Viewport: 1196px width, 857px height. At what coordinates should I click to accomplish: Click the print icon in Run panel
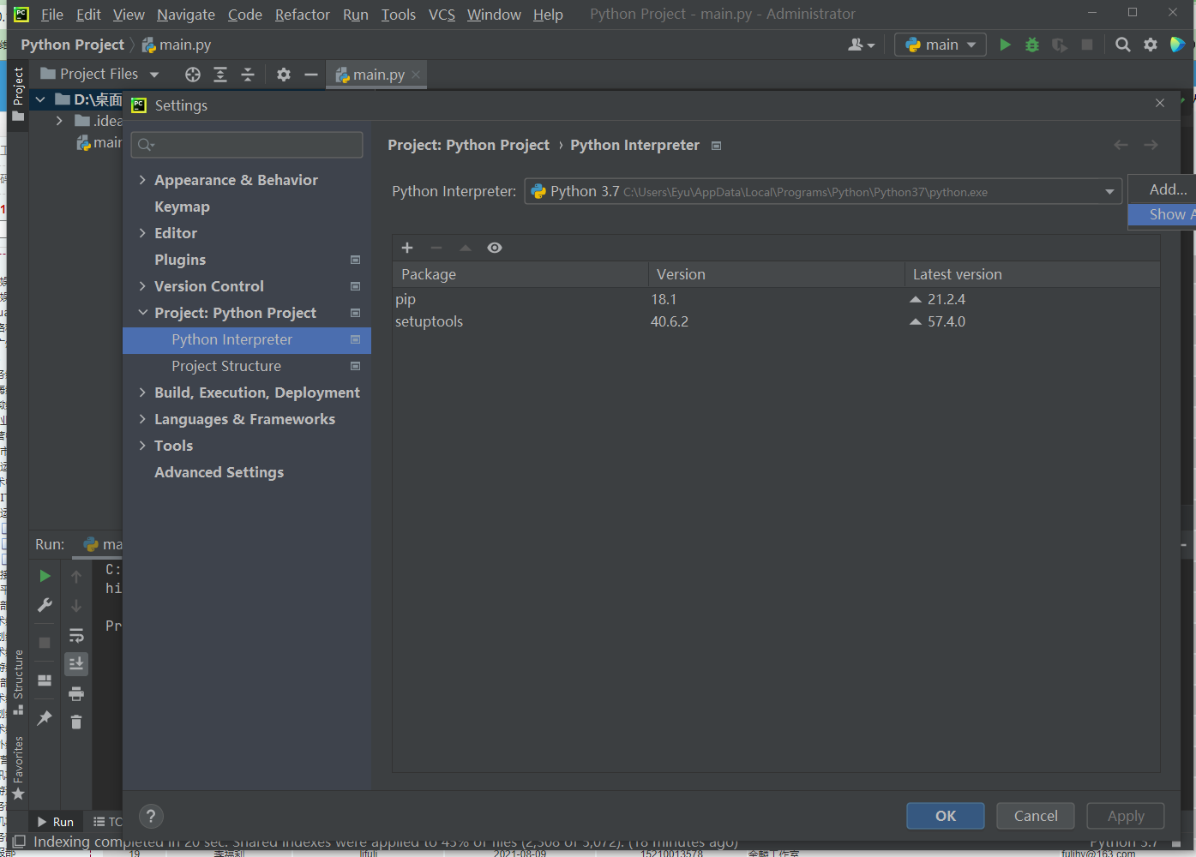pyautogui.click(x=76, y=693)
